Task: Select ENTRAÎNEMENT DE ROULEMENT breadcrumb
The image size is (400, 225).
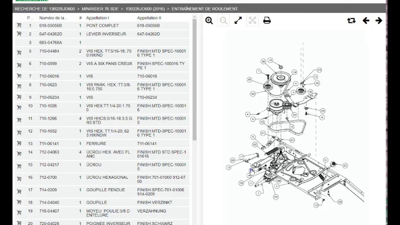Action: click(x=204, y=9)
